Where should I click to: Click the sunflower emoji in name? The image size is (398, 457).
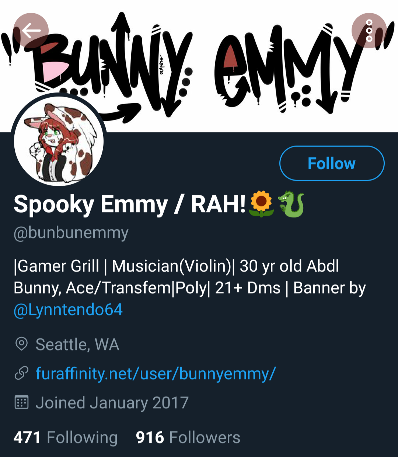[261, 204]
